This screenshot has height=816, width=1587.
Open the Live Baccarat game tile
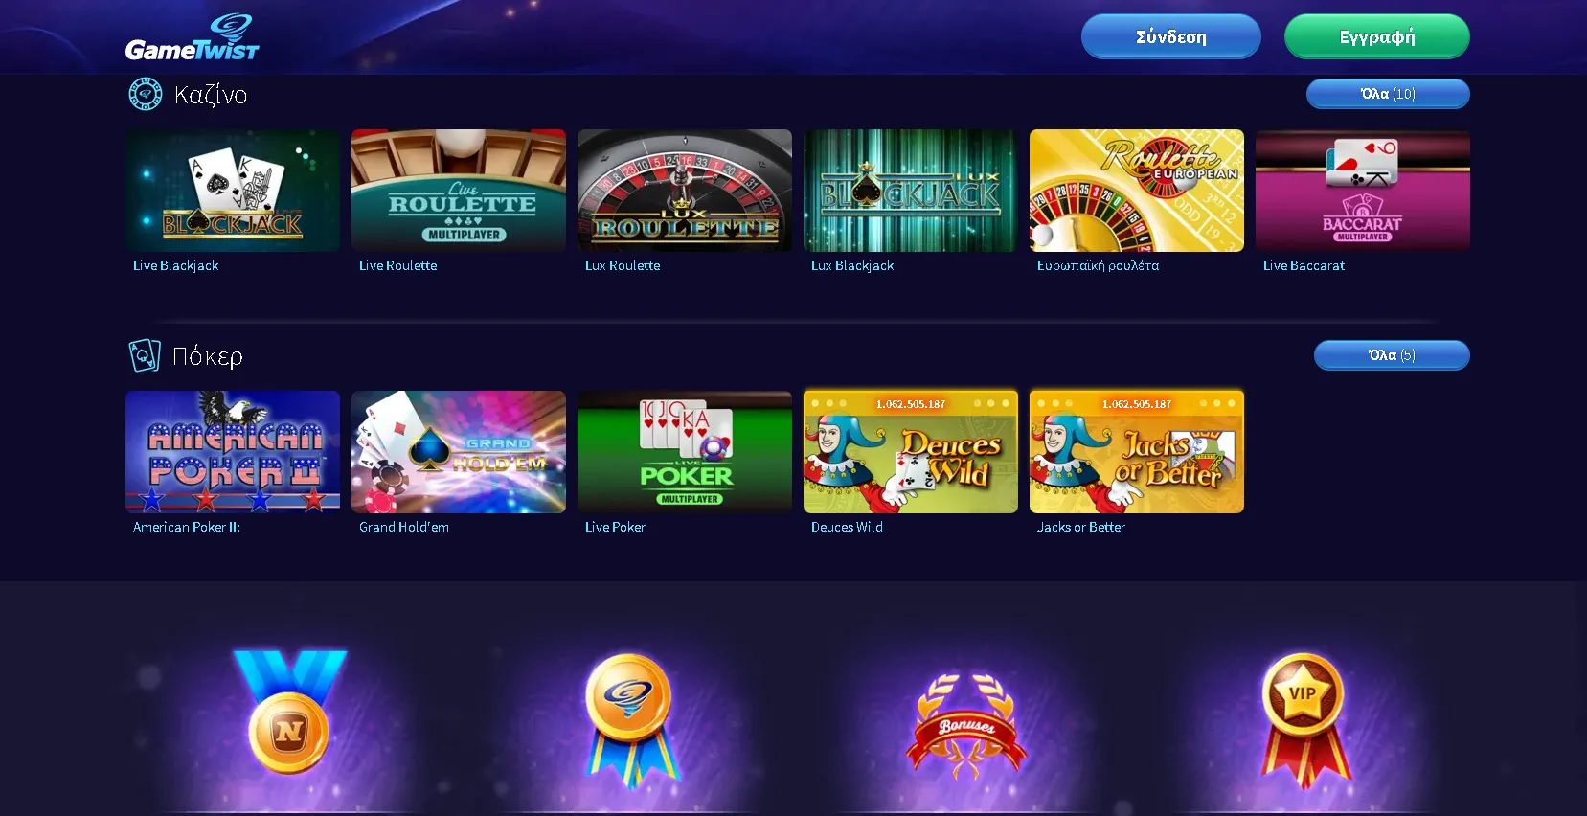coord(1363,191)
